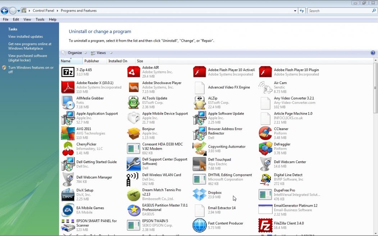Select the Adobe Shockwave Player icon
This screenshot has width=378, height=236.
click(133, 87)
